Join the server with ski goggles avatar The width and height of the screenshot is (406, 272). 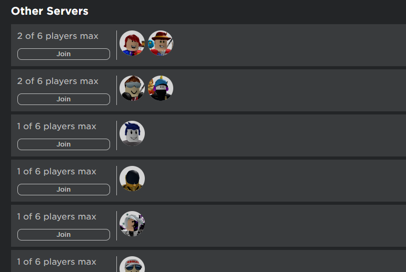[64, 99]
